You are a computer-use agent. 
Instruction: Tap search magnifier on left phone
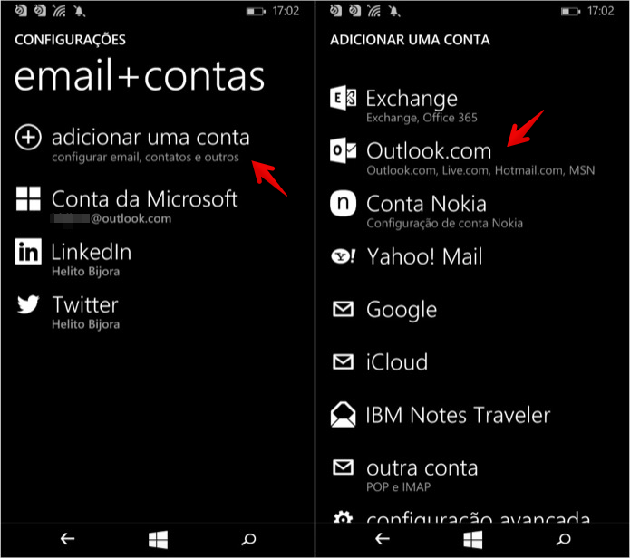(x=248, y=539)
